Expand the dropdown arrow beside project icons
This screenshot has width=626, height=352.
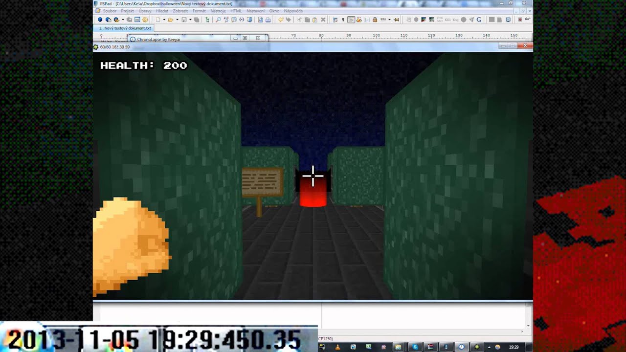(x=122, y=20)
